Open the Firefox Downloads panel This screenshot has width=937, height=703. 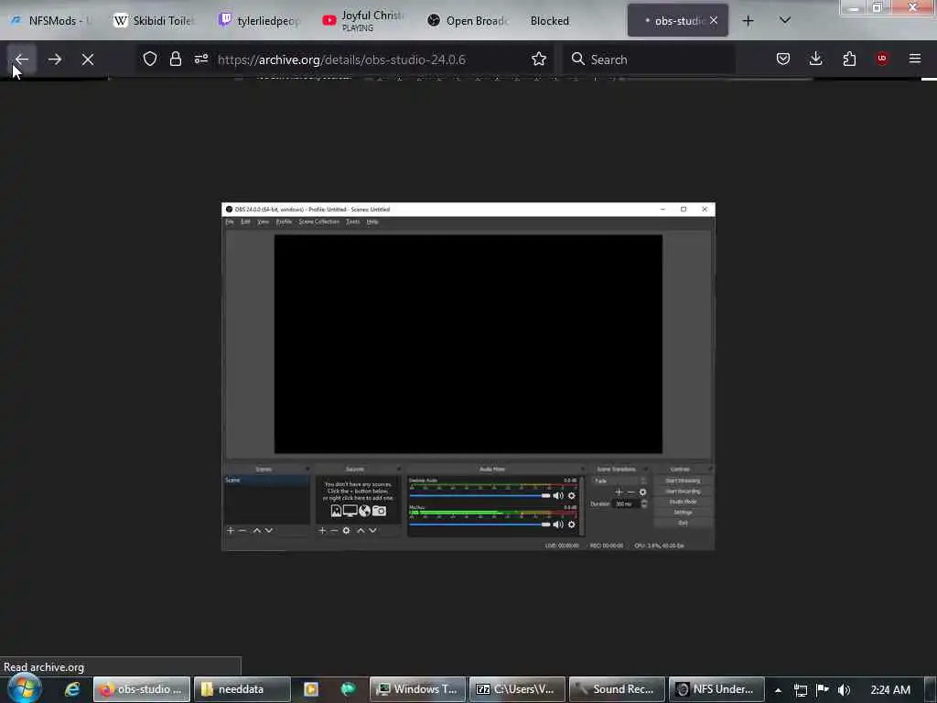click(815, 59)
